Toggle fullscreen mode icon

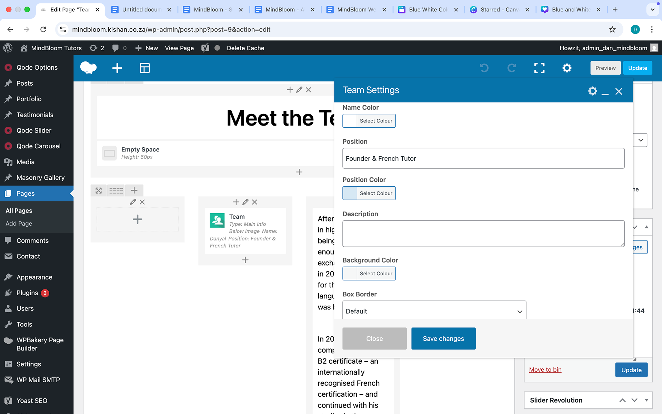tap(539, 68)
